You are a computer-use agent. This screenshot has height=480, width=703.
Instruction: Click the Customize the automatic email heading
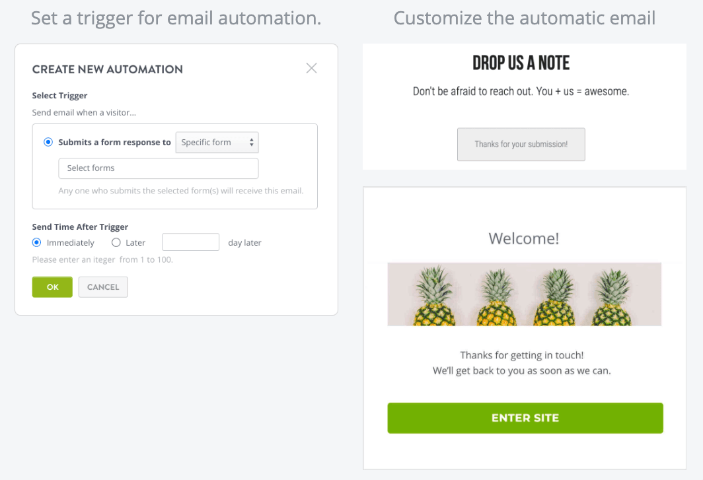(x=525, y=18)
